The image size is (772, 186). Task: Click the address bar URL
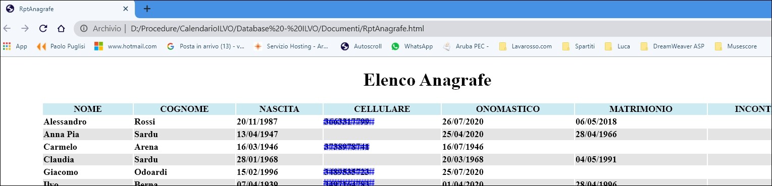coord(277,29)
